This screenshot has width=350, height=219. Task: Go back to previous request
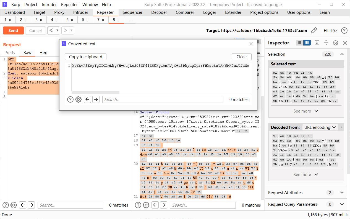(51, 31)
